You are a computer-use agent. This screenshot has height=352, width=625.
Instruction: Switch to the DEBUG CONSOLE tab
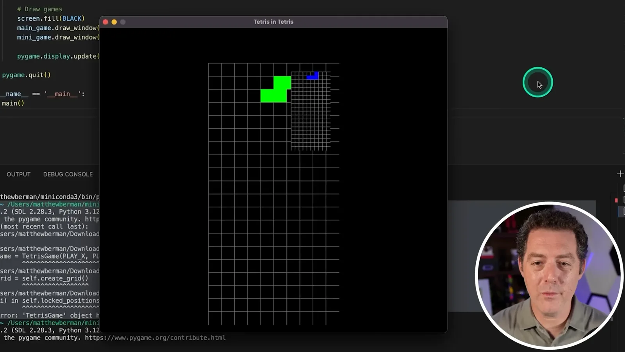click(68, 174)
